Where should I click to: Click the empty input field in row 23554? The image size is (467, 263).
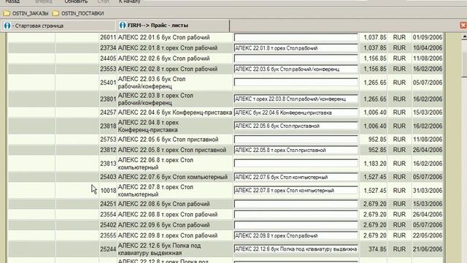[x=296, y=214]
